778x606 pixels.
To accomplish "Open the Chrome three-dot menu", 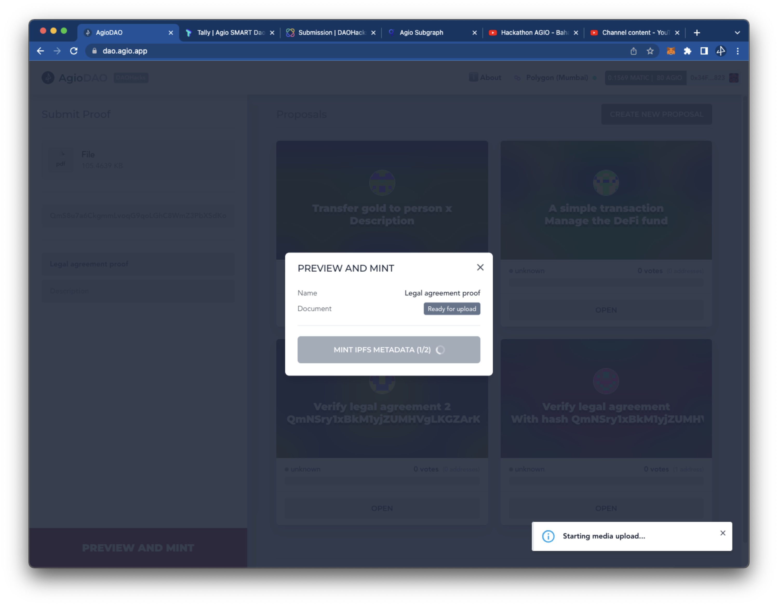I will 737,51.
